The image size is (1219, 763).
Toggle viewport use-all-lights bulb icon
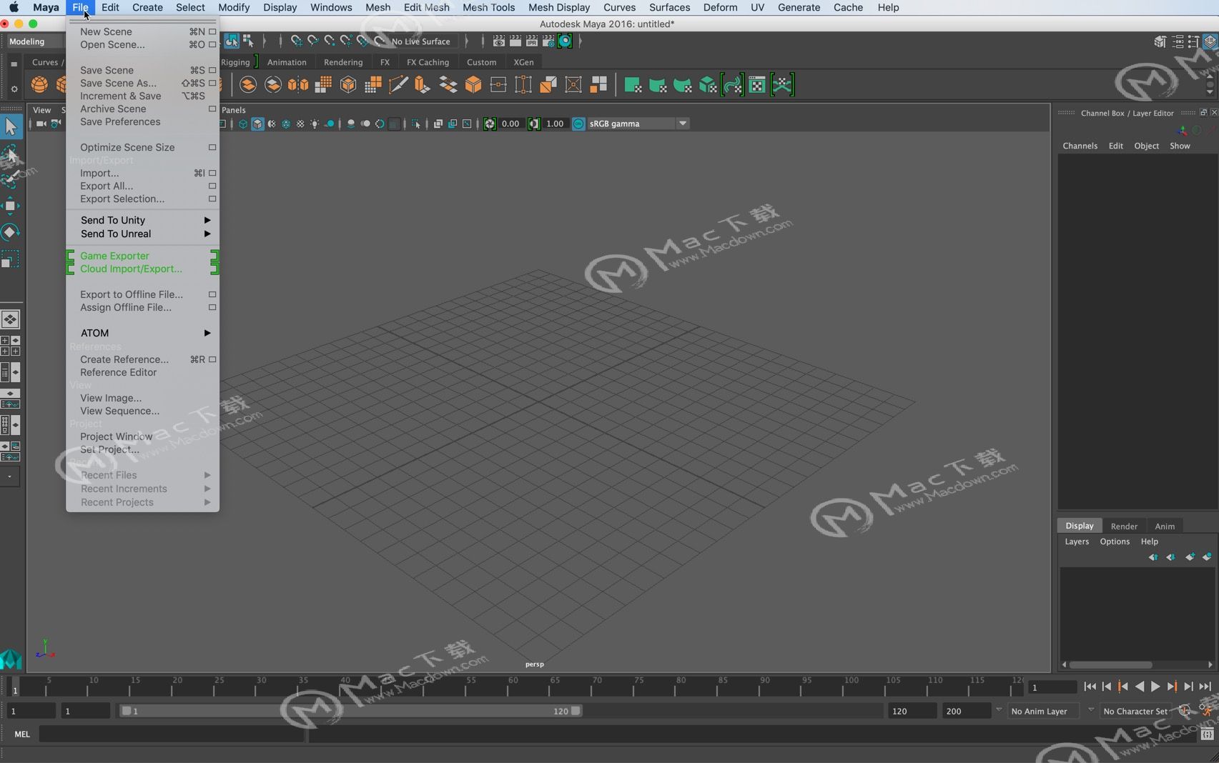tap(315, 124)
